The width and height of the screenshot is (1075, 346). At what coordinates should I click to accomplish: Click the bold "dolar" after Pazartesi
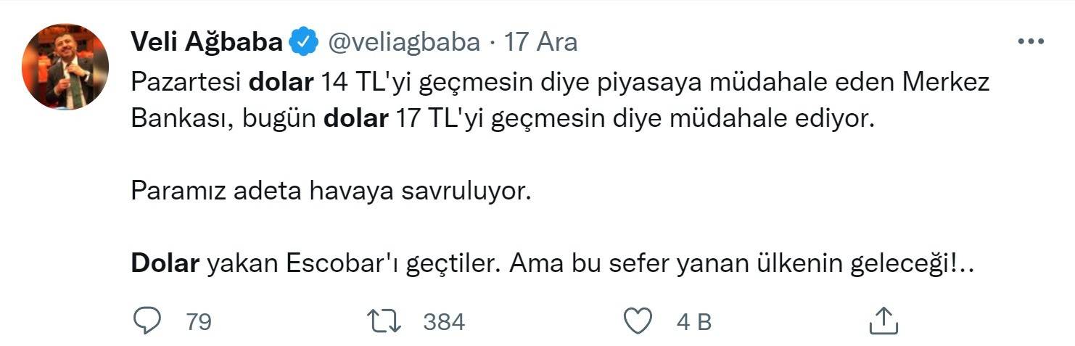point(281,83)
